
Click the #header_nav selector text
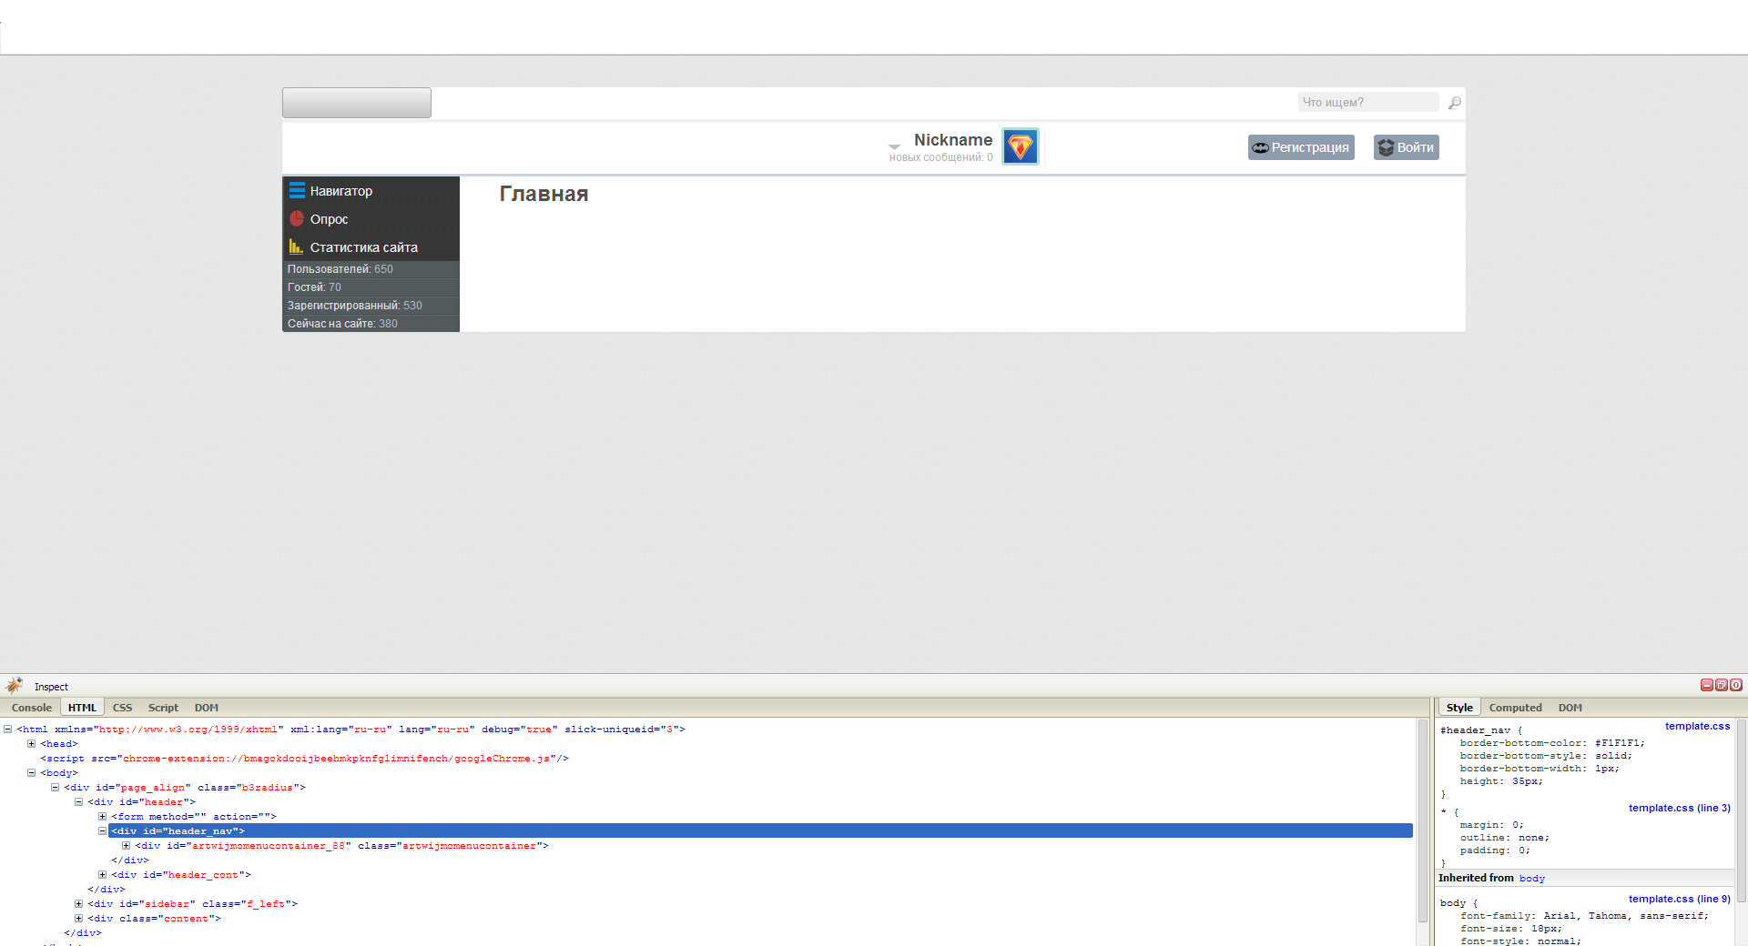[x=1475, y=730]
